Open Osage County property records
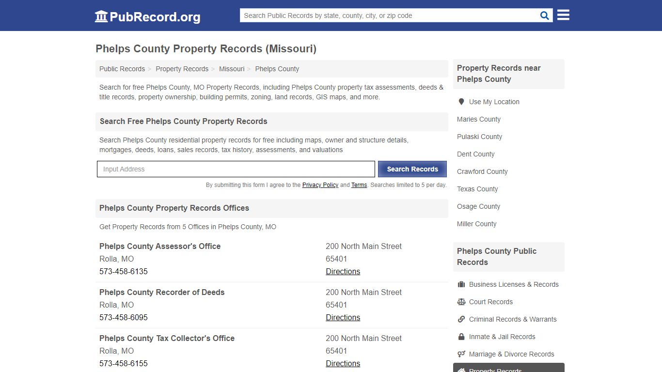 coord(478,206)
